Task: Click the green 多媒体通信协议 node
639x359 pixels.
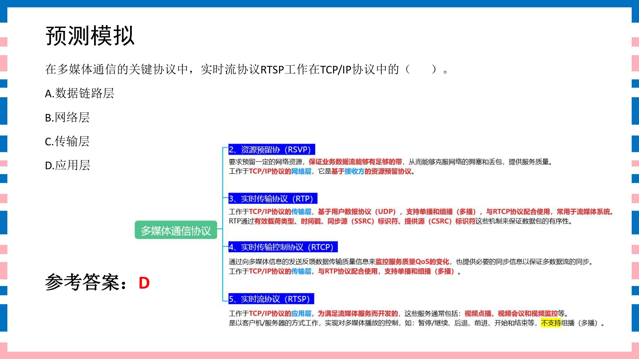Action: pos(176,230)
